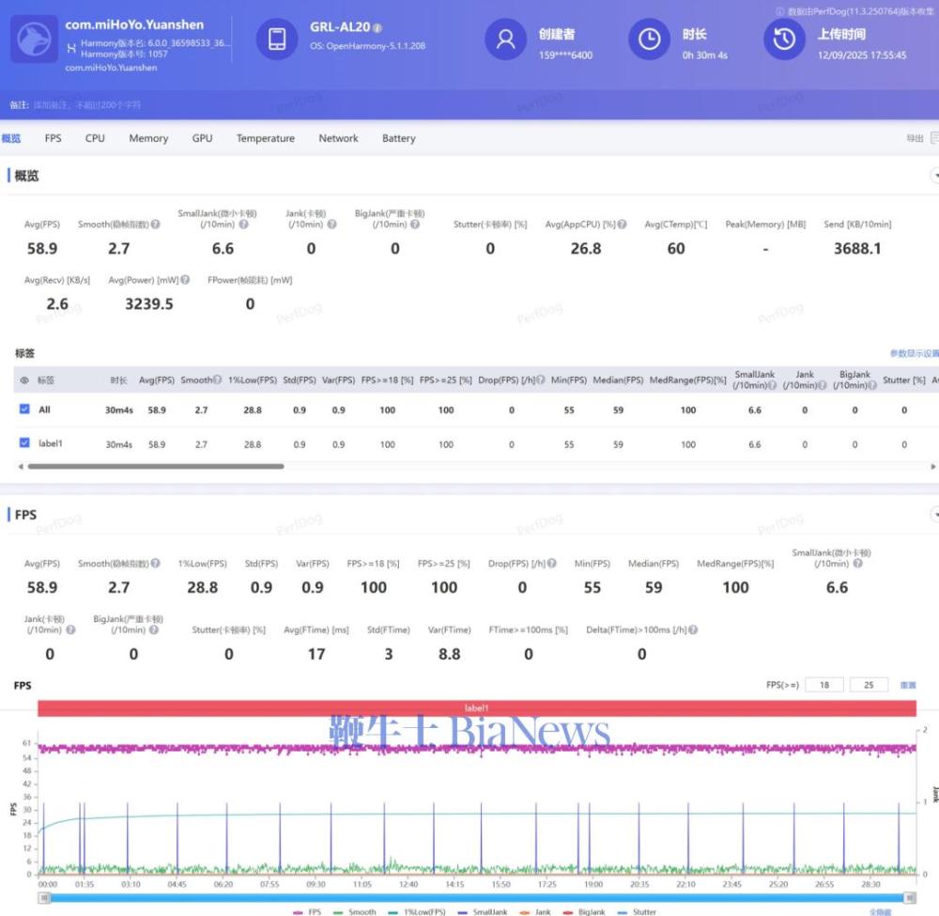Image resolution: width=939 pixels, height=916 pixels.
Task: Open help icon in table Jank header
Action: [x=823, y=385]
